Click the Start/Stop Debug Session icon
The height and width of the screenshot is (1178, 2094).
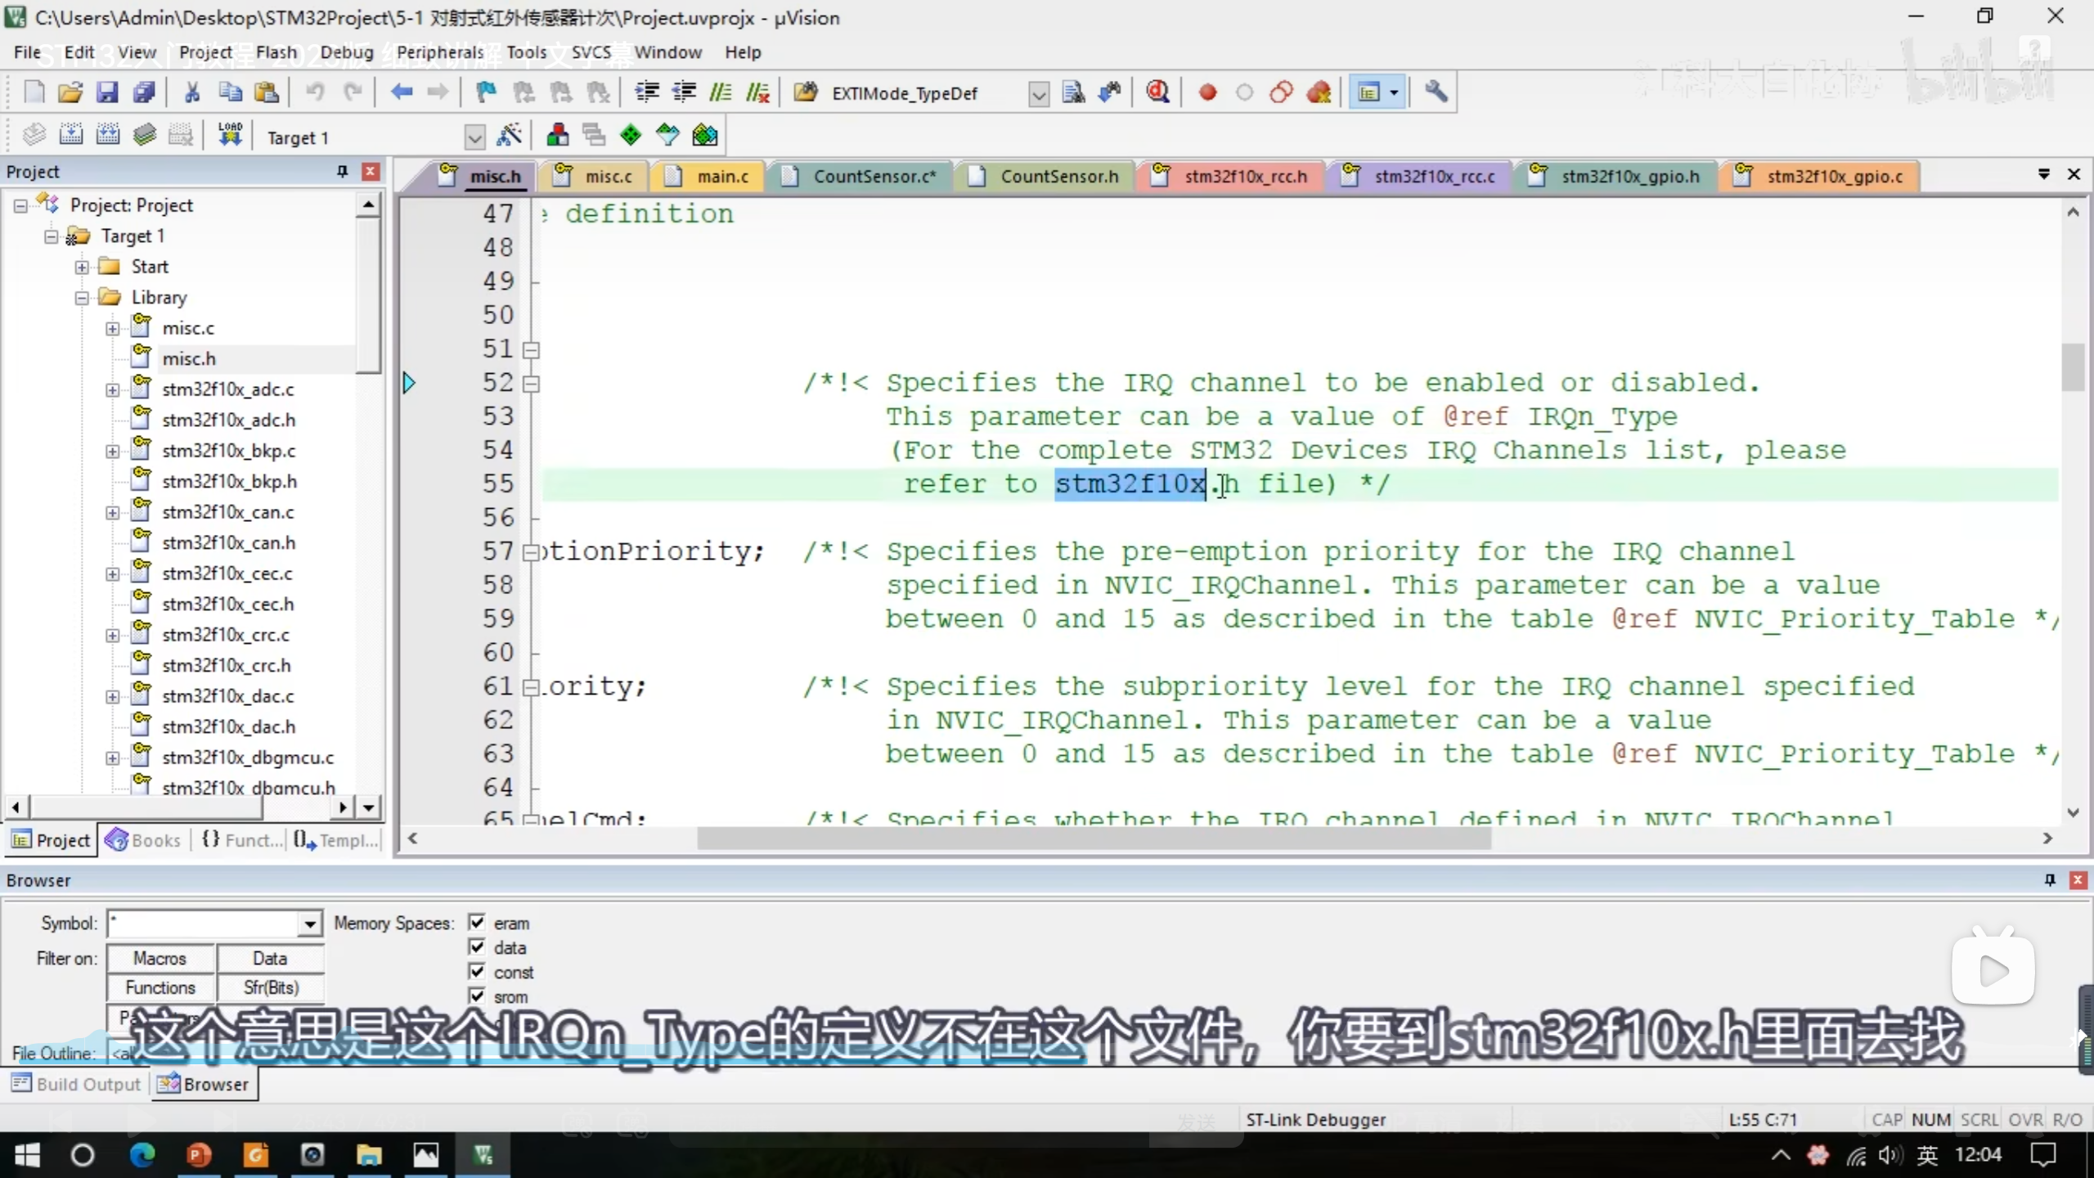click(x=1157, y=92)
